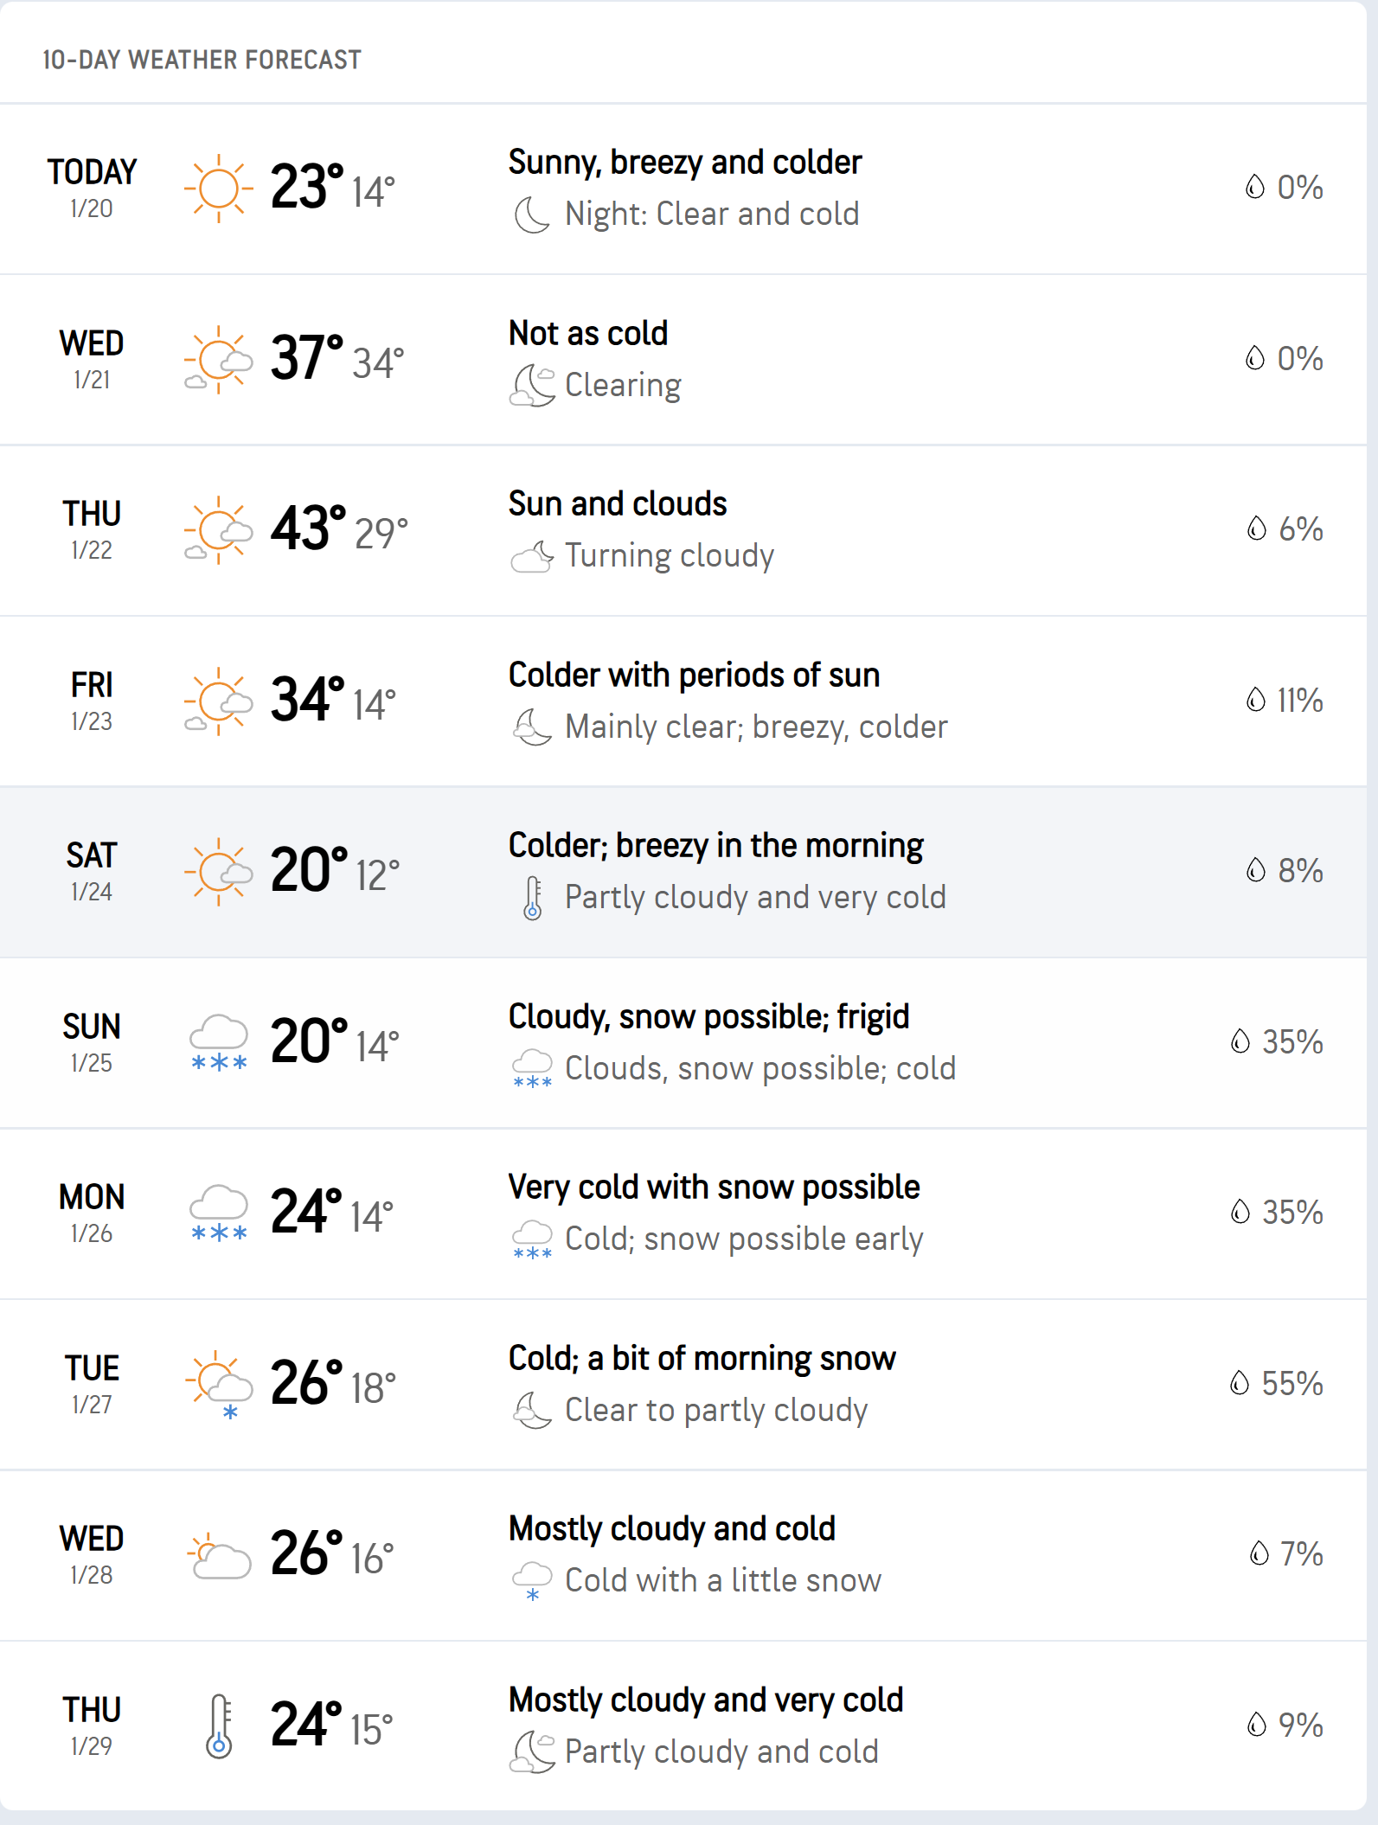This screenshot has width=1378, height=1825.
Task: Click the thermometer icon for Thursday 1/29
Action: (219, 1725)
